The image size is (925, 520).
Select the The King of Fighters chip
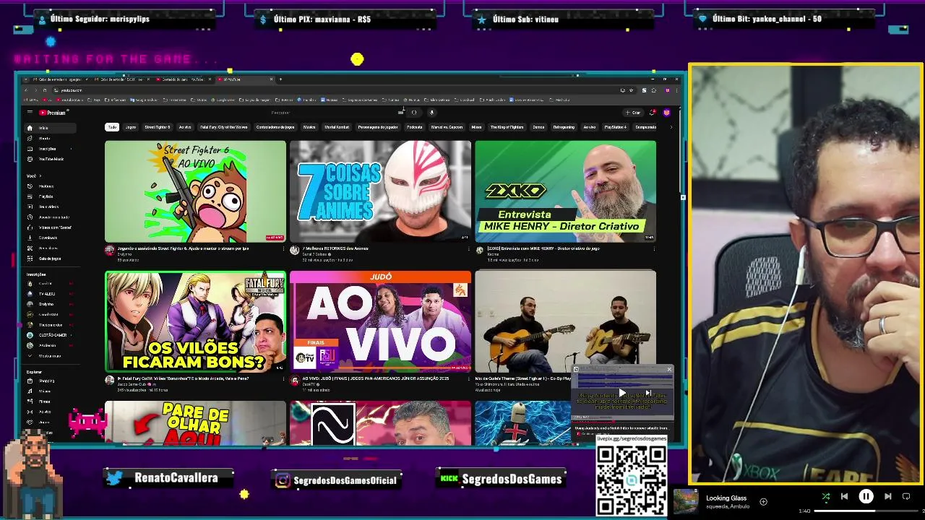point(507,127)
